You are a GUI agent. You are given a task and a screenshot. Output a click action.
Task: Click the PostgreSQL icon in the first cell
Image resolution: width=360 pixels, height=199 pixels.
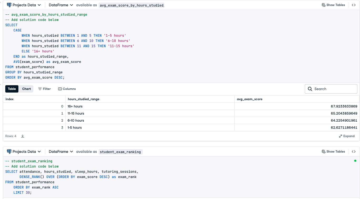click(9, 5)
